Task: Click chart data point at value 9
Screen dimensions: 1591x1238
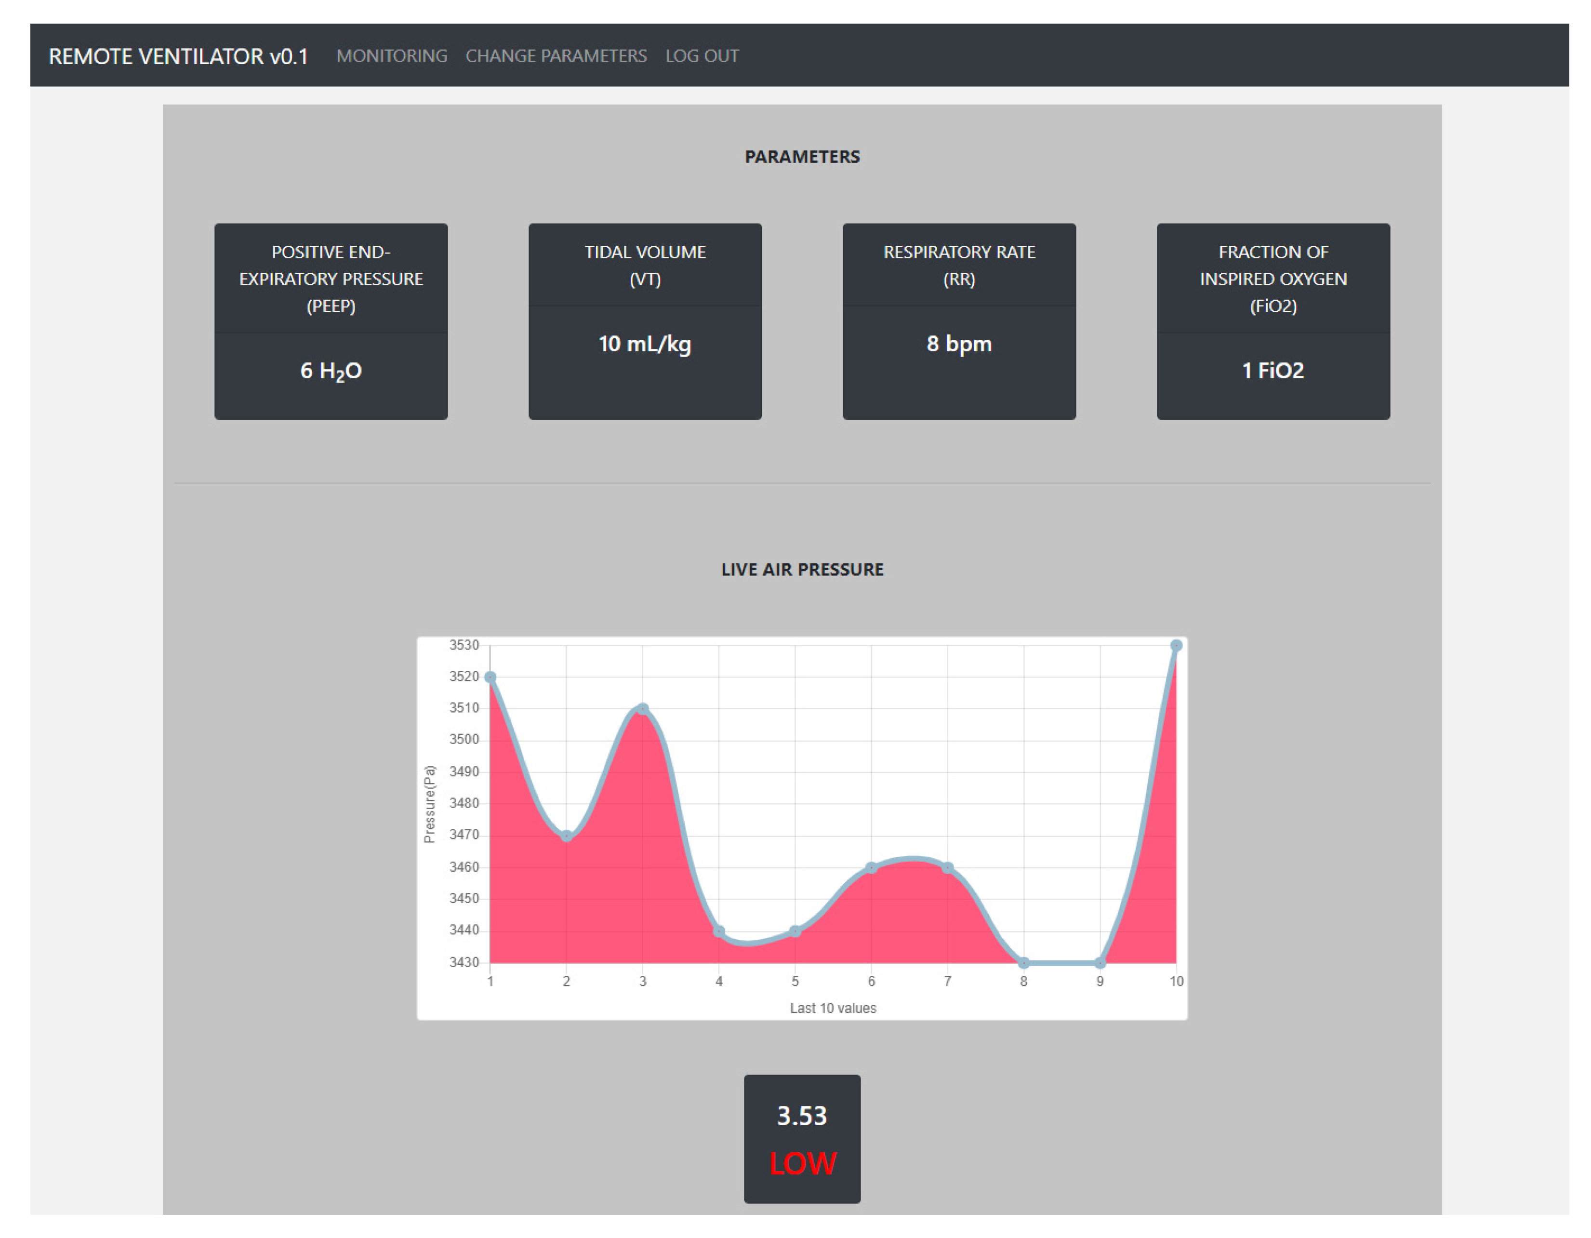Action: click(1100, 962)
